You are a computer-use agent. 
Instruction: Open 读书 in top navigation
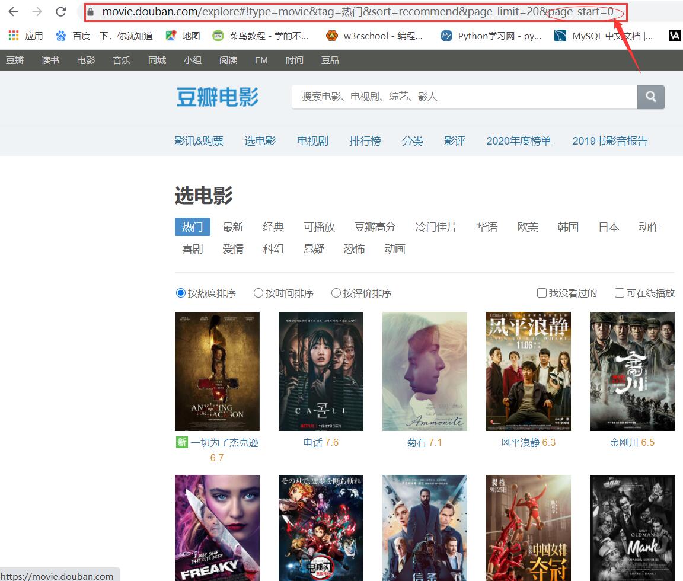click(50, 60)
